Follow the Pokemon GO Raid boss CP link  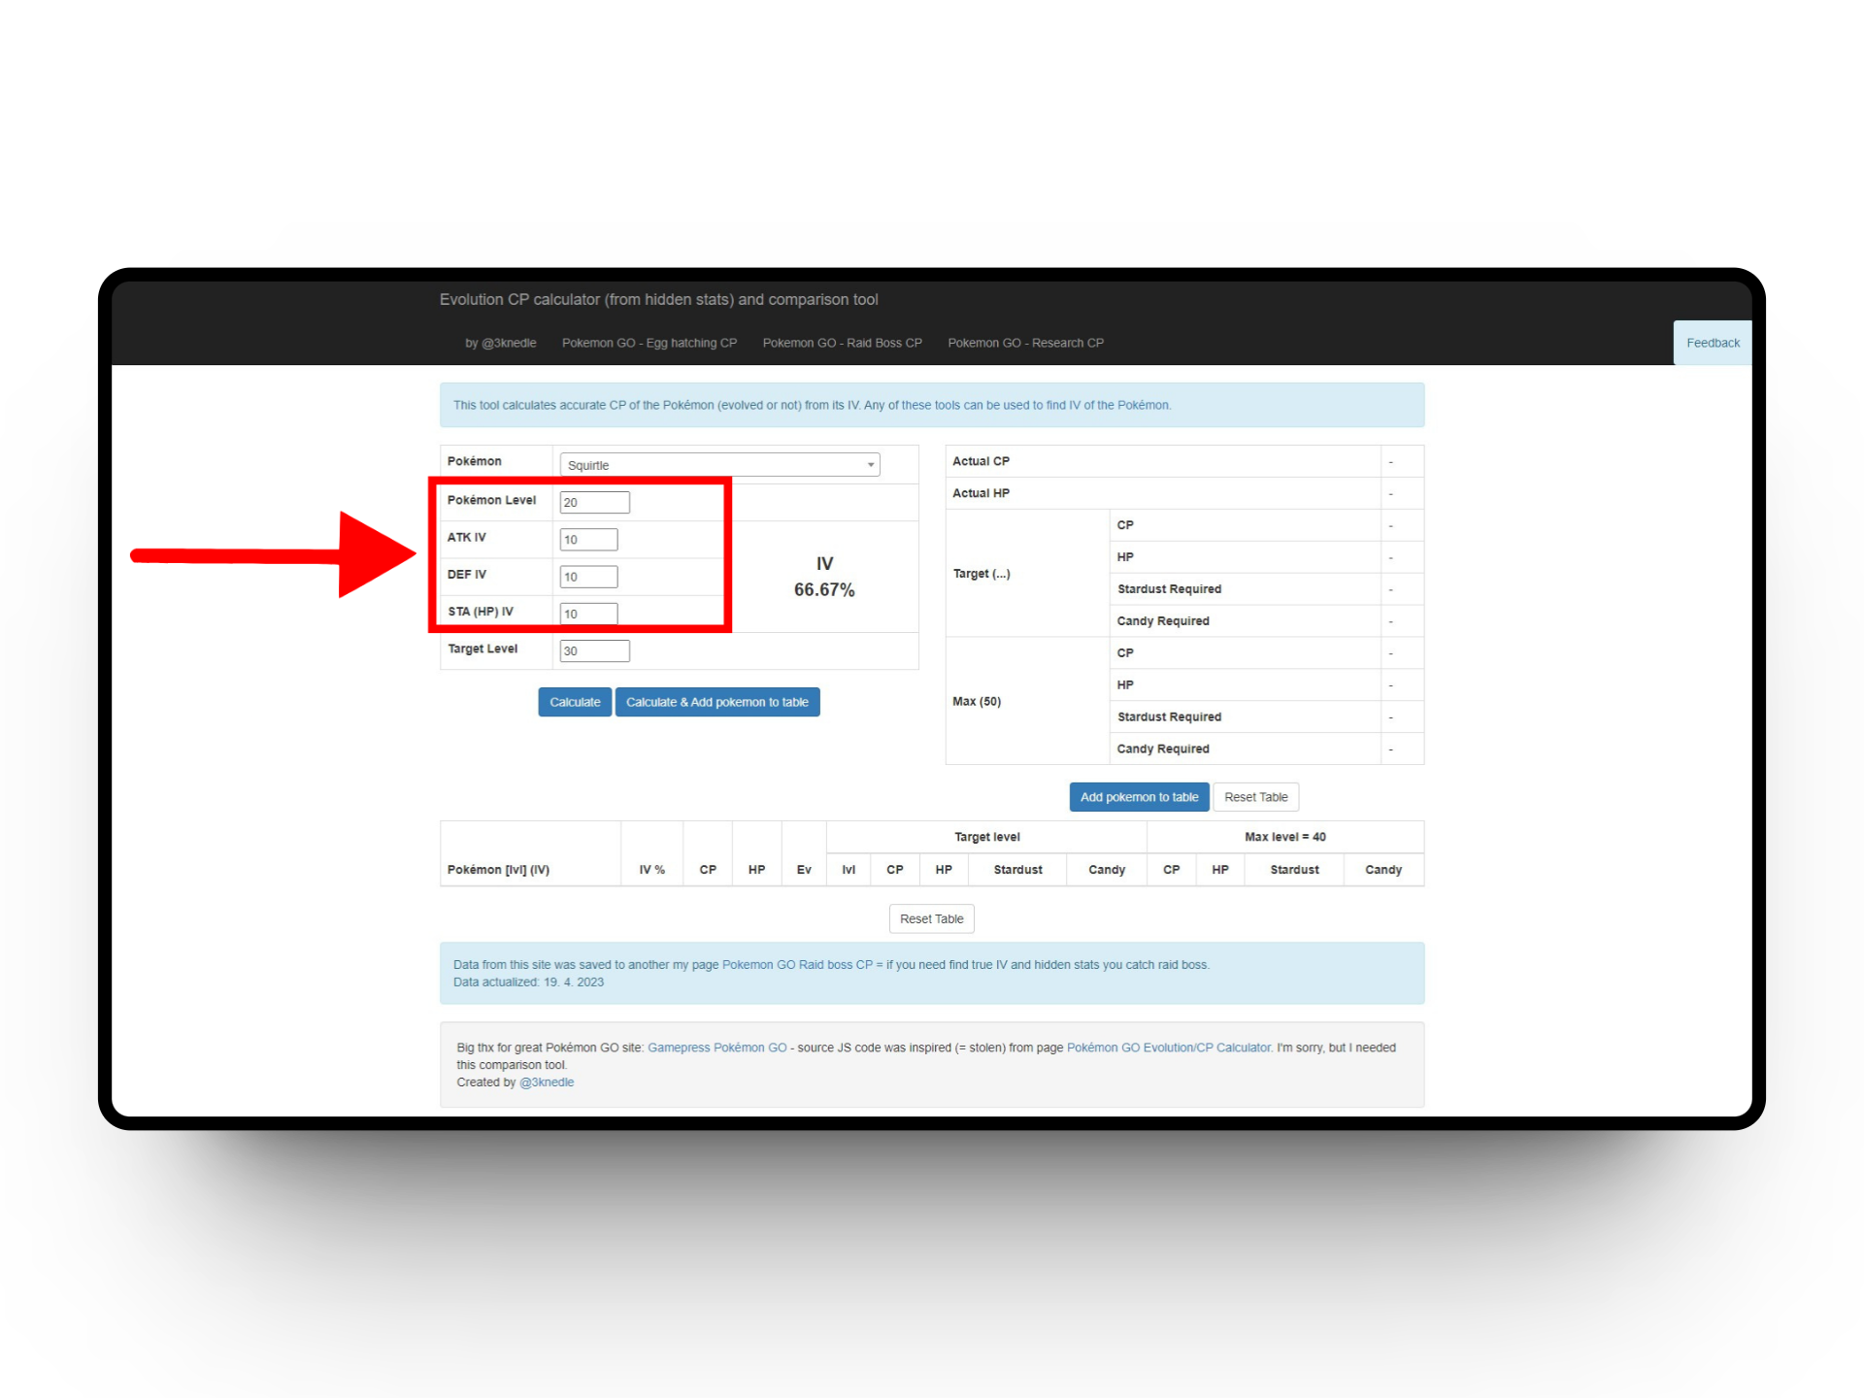click(x=796, y=965)
